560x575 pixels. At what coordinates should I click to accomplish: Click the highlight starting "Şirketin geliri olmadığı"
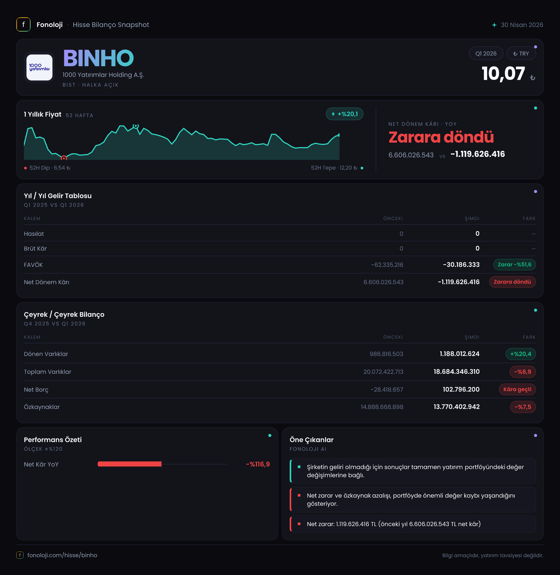[x=413, y=471]
